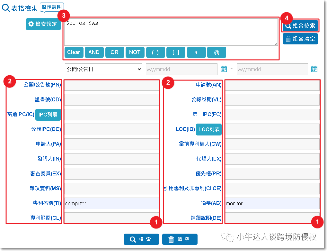327x251 pixels.
Task: Open the start date calendar picker icon
Action: pos(224,69)
